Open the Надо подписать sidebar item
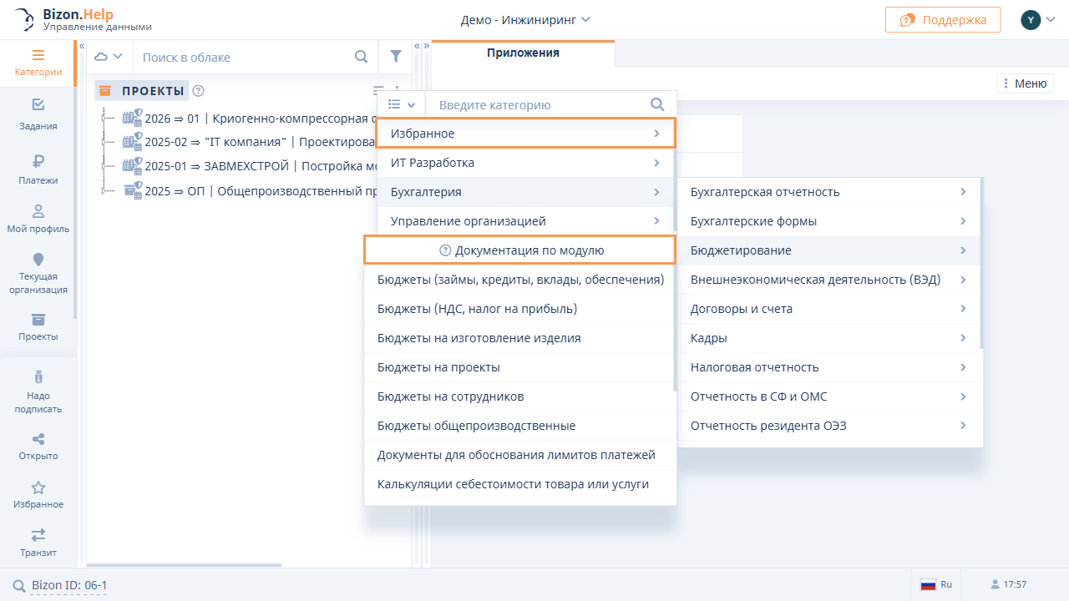Screen dimensions: 1069x601 (x=38, y=377)
